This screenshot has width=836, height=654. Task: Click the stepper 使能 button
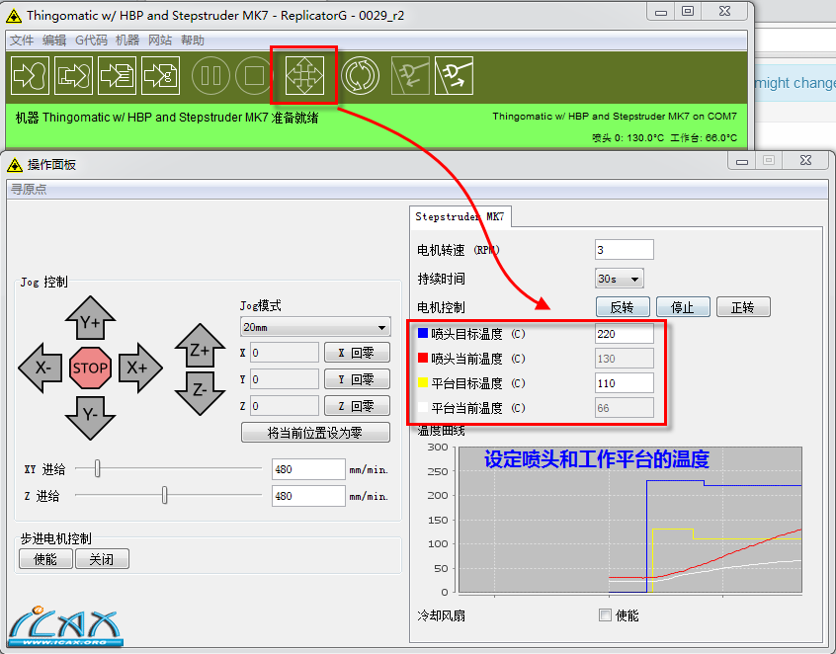(x=45, y=559)
